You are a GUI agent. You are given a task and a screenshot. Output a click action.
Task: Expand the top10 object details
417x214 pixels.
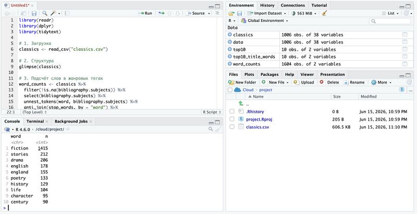coord(230,49)
